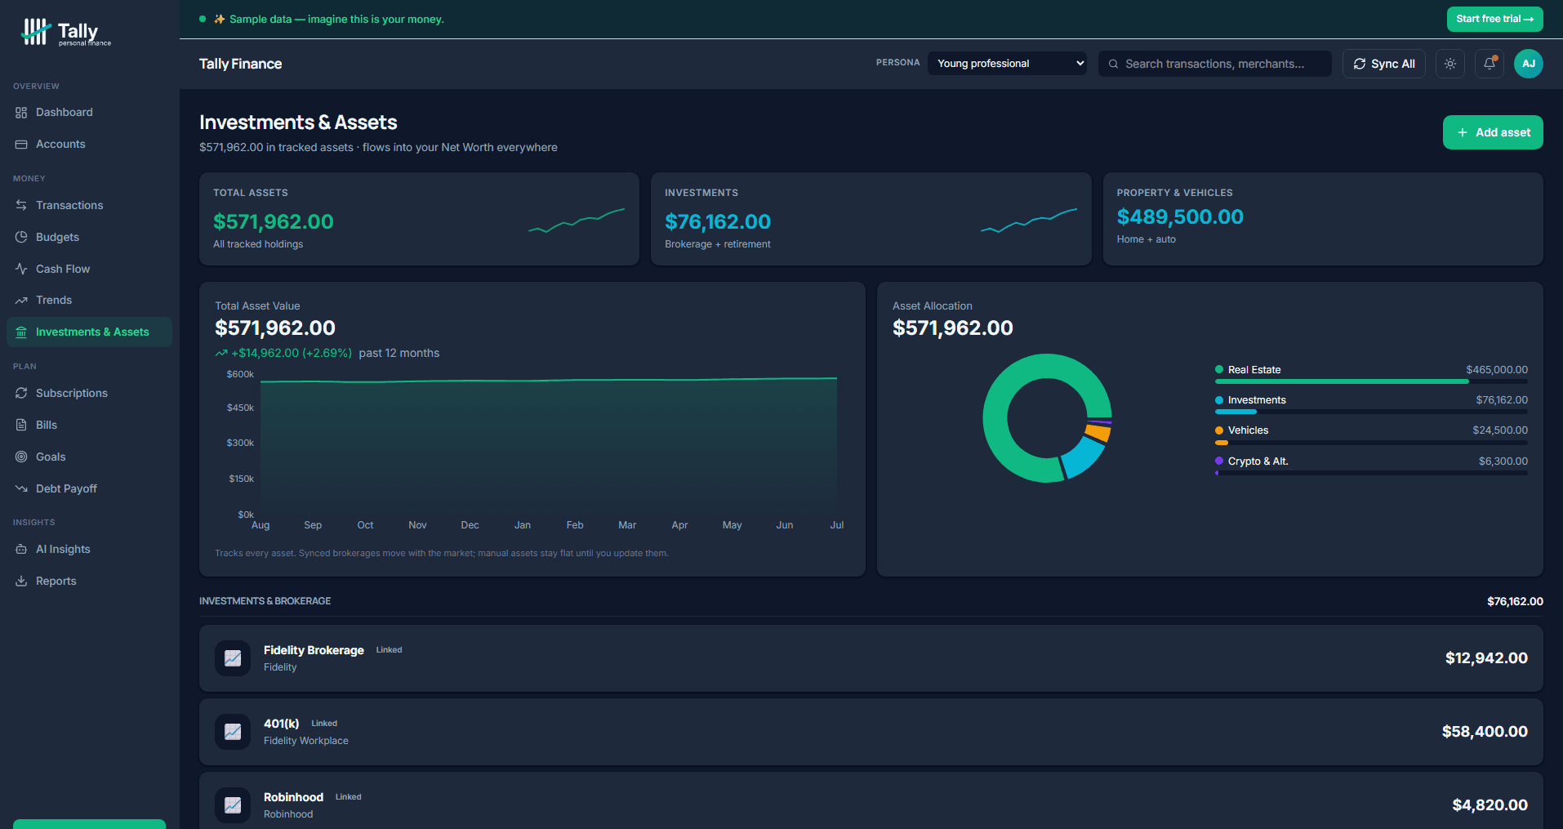The image size is (1563, 829).
Task: Click the Robinhood chart icon
Action: click(233, 805)
